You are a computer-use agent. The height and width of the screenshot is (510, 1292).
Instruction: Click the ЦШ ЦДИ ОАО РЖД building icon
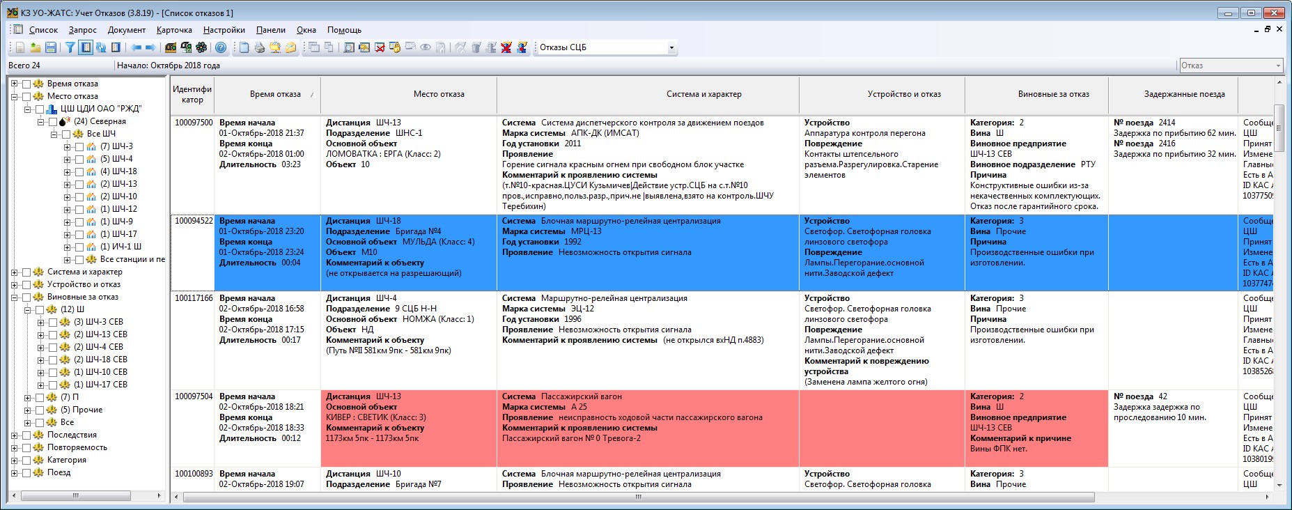(x=51, y=109)
